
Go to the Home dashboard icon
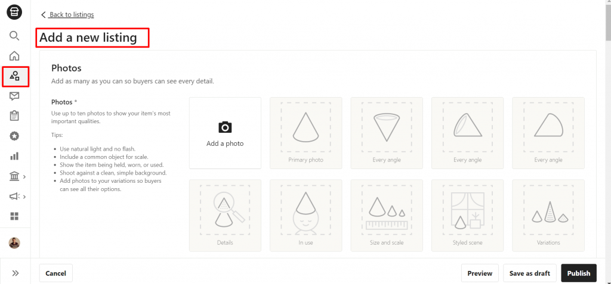14,55
